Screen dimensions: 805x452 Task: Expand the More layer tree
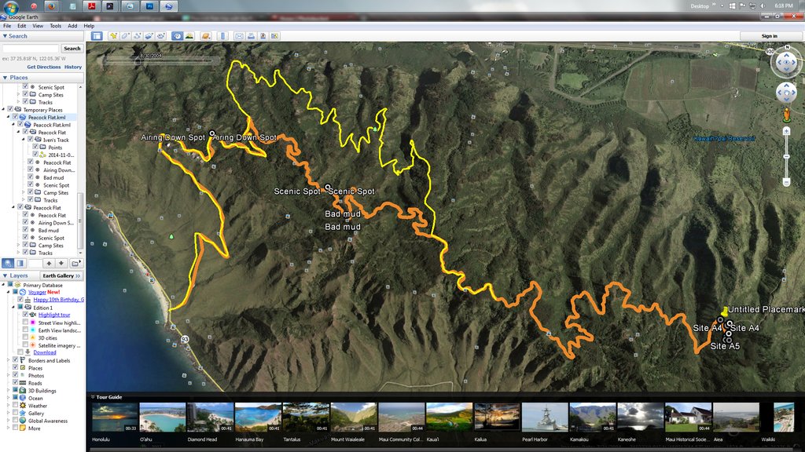(8, 428)
